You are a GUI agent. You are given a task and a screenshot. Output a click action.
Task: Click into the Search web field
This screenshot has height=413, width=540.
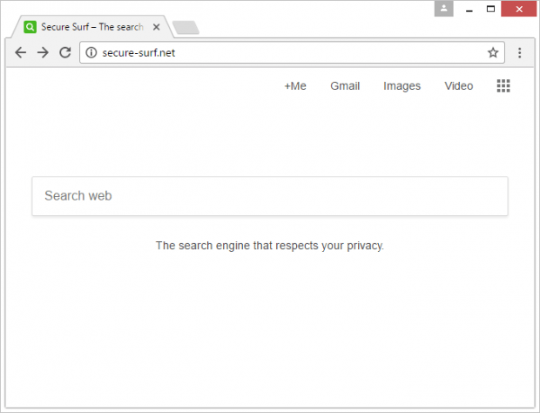270,196
